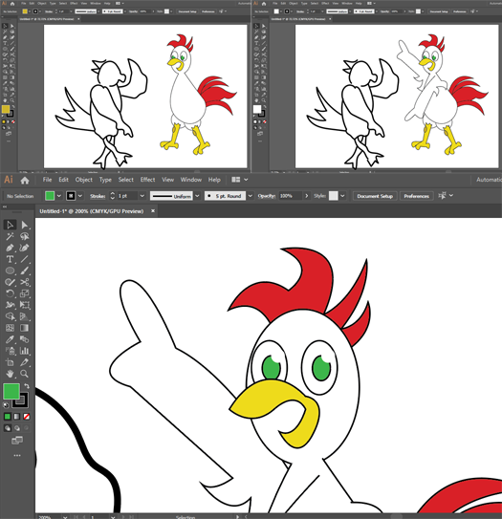Open the workspace layout switcher dropdown
Image resolution: width=502 pixels, height=519 pixels.
pyautogui.click(x=246, y=180)
